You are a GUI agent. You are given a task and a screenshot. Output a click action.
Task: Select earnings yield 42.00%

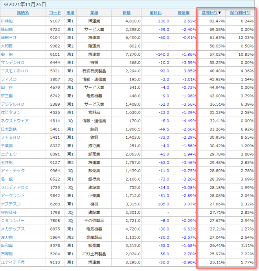click(x=217, y=96)
